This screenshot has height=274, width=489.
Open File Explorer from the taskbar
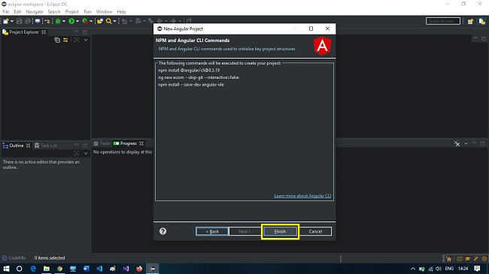tap(47, 269)
